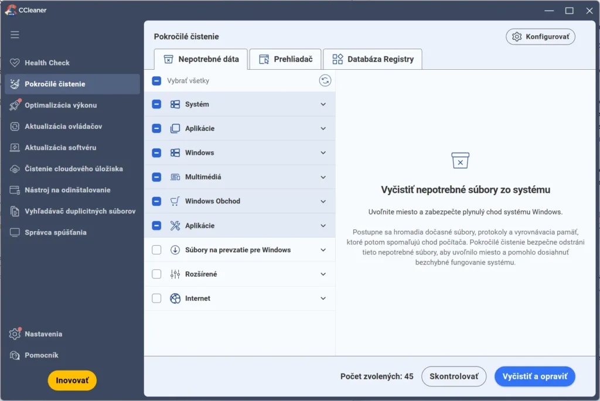Click the gear icon on Konfigurovať button
Image resolution: width=600 pixels, height=401 pixels.
click(517, 37)
